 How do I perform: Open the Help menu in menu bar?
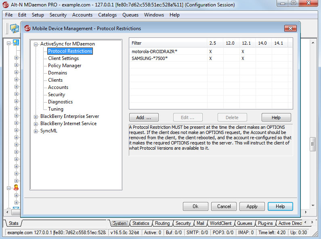pyautogui.click(x=174, y=15)
